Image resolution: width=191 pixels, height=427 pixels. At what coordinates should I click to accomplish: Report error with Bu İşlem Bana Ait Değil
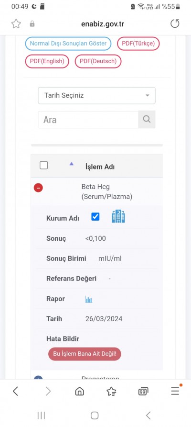85,354
